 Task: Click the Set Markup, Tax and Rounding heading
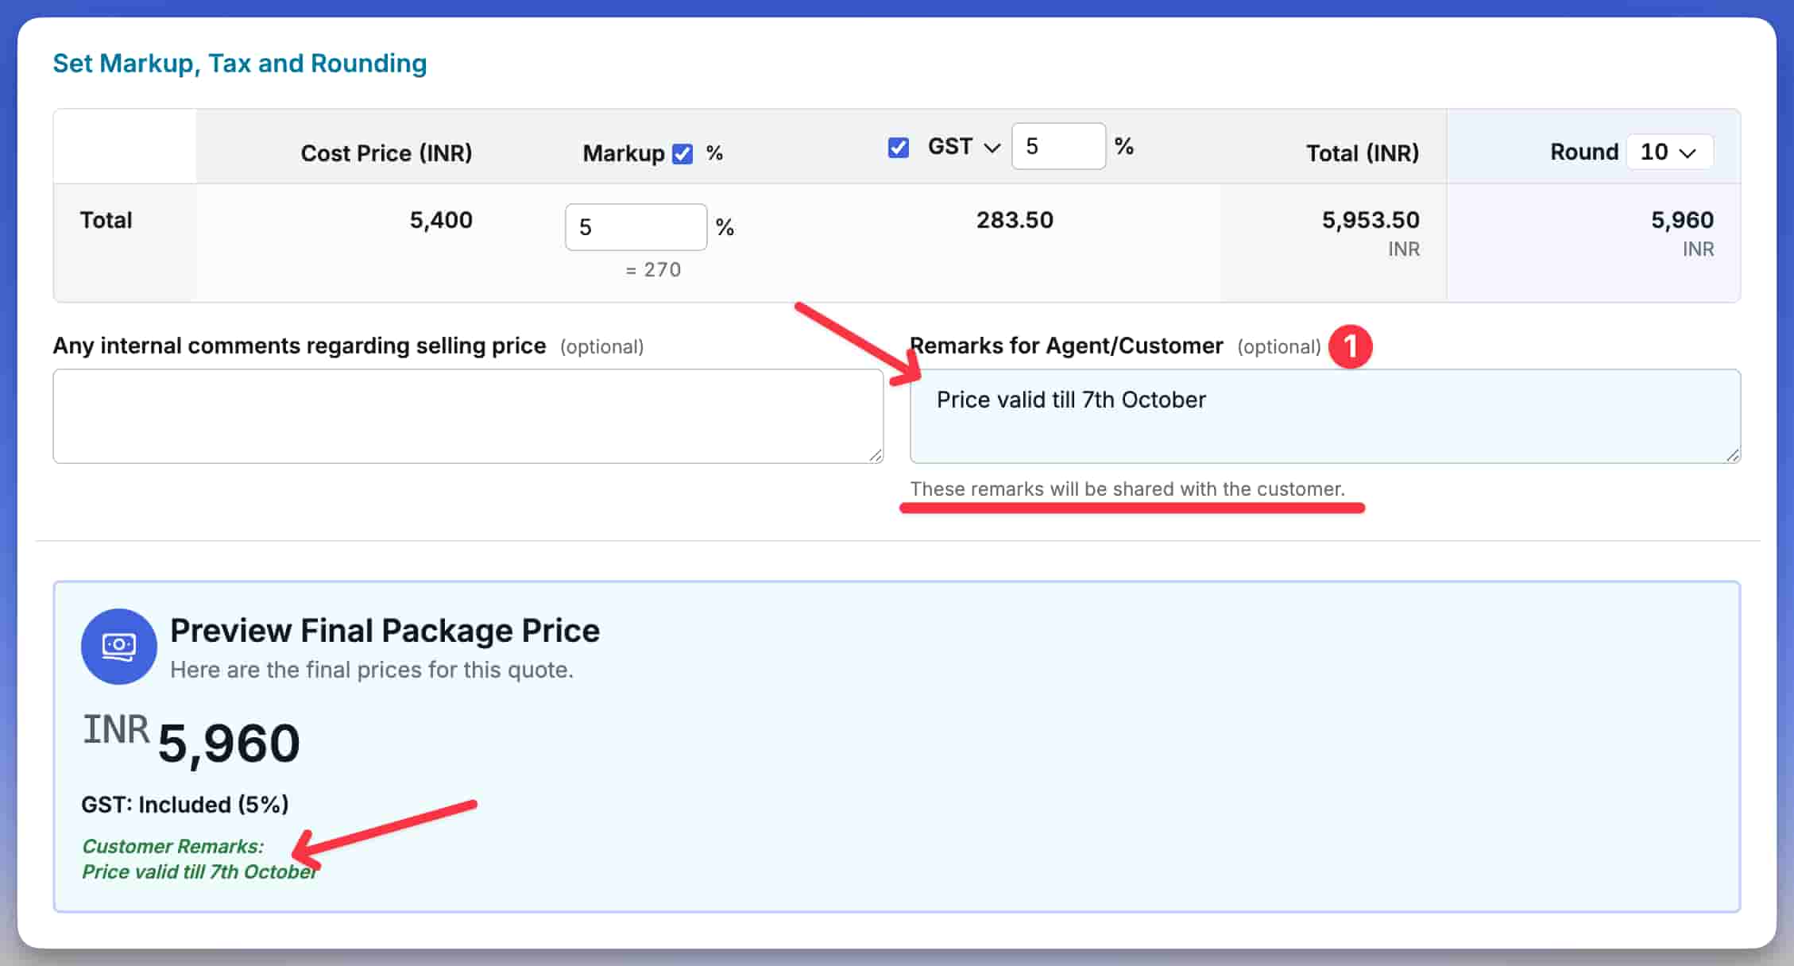(x=240, y=63)
